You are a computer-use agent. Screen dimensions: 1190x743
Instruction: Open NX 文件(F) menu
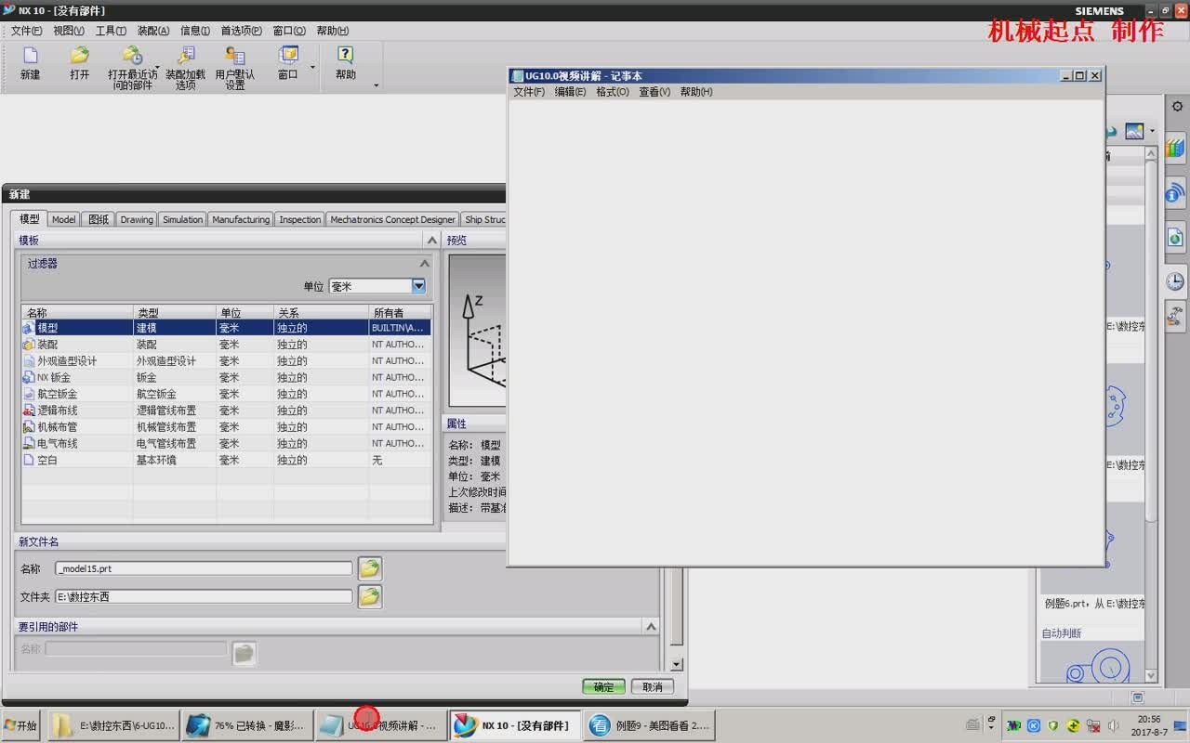pyautogui.click(x=27, y=31)
